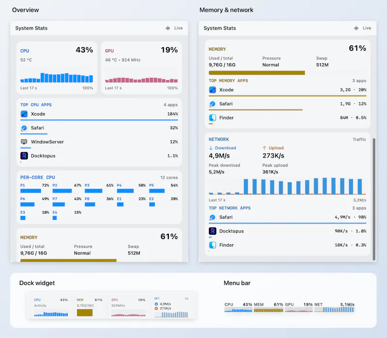Select the MEM item in the Menu bar preview
The image size is (387, 338).
pyautogui.click(x=268, y=308)
